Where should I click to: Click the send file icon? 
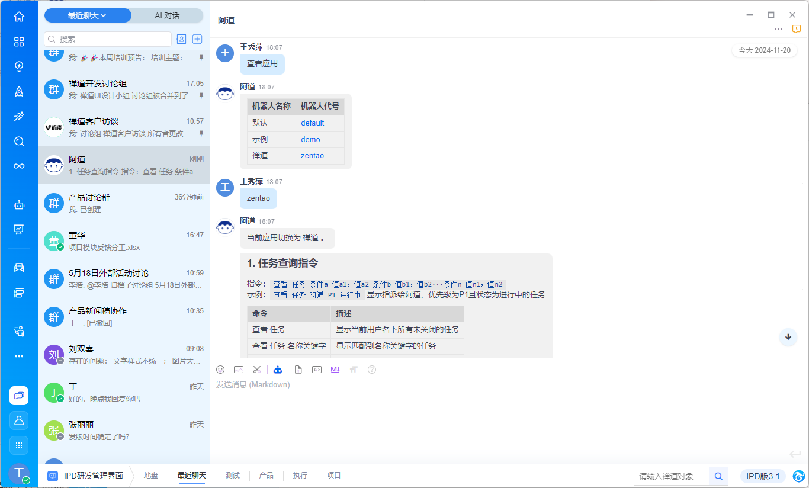298,370
